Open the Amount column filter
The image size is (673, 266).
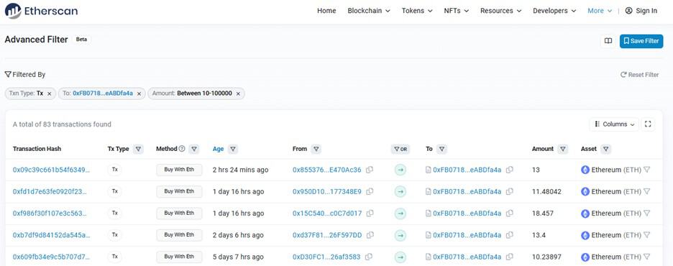563,149
